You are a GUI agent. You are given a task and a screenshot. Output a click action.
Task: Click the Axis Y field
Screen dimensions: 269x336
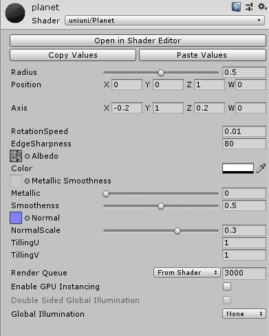tap(168, 108)
